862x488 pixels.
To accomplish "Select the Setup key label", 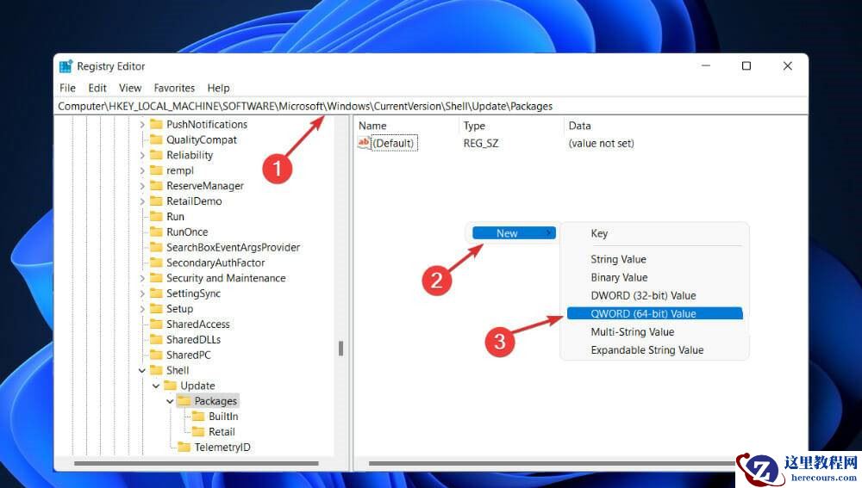I will click(x=180, y=309).
